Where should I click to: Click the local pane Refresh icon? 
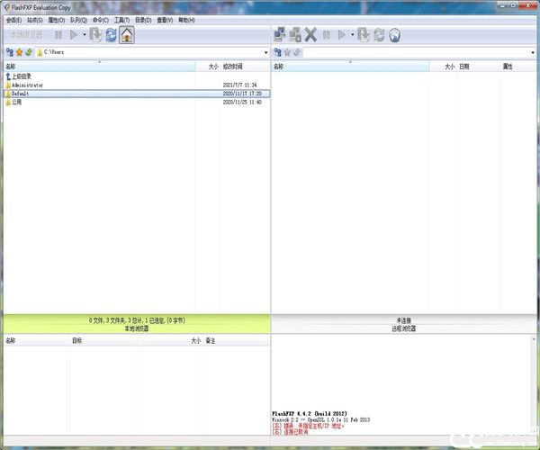point(110,35)
